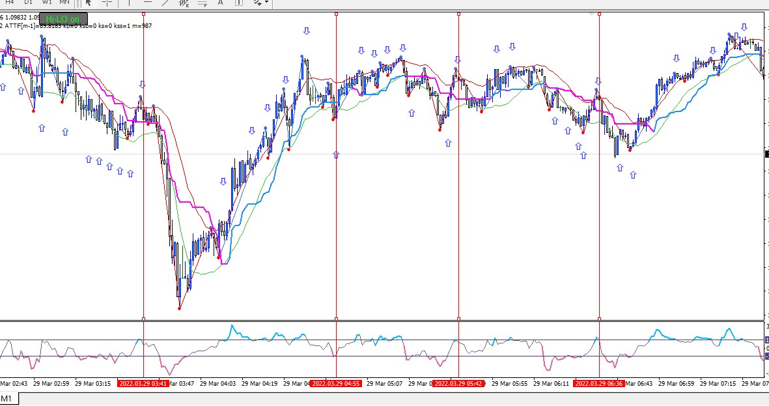Image resolution: width=769 pixels, height=406 pixels.
Task: Click the 29 Mar 04:19 time axis label
Action: pyautogui.click(x=259, y=383)
